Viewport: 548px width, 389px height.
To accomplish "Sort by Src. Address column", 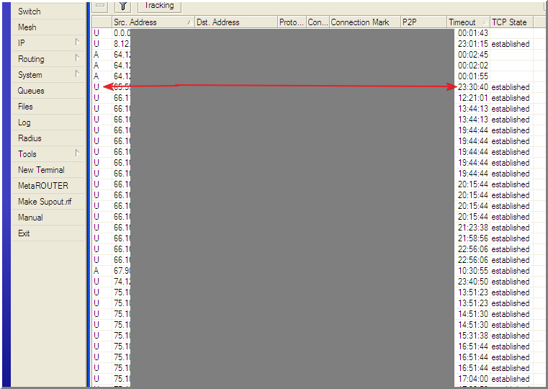I will coord(153,22).
